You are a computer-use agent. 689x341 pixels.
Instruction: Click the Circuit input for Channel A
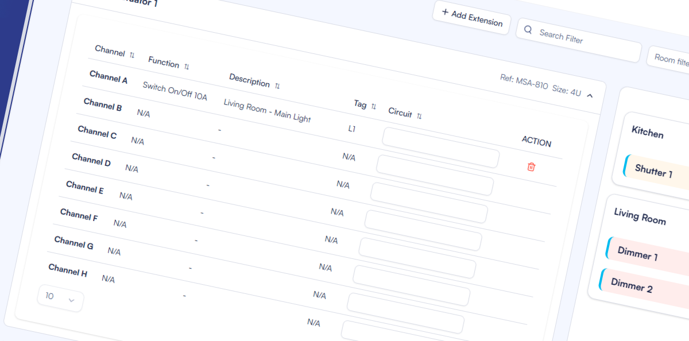[440, 148]
